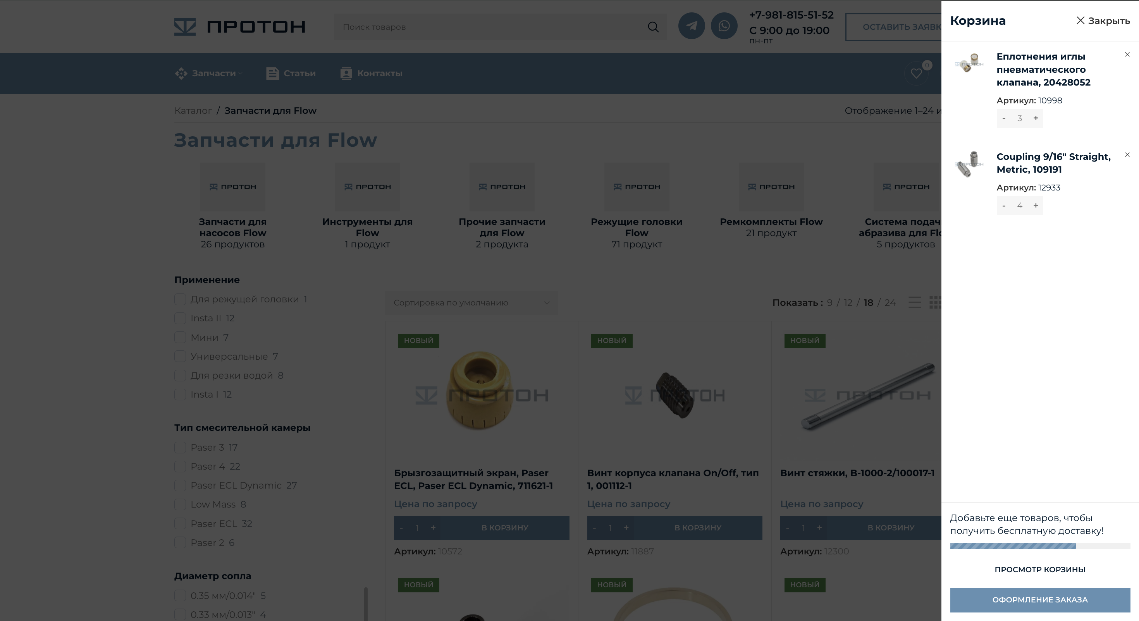Check 0.35 мм/0.014" nozzle filter
This screenshot has width=1139, height=621.
point(180,596)
